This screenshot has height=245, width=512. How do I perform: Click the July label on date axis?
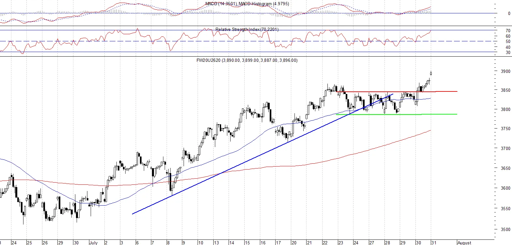94,243
